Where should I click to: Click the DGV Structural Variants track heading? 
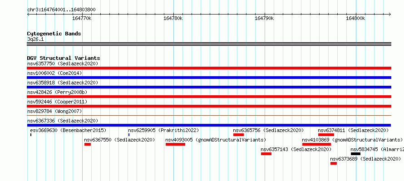point(64,58)
